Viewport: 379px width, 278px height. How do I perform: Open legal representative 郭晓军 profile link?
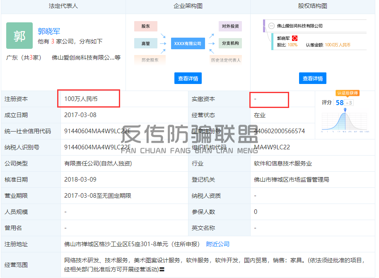(x=49, y=31)
